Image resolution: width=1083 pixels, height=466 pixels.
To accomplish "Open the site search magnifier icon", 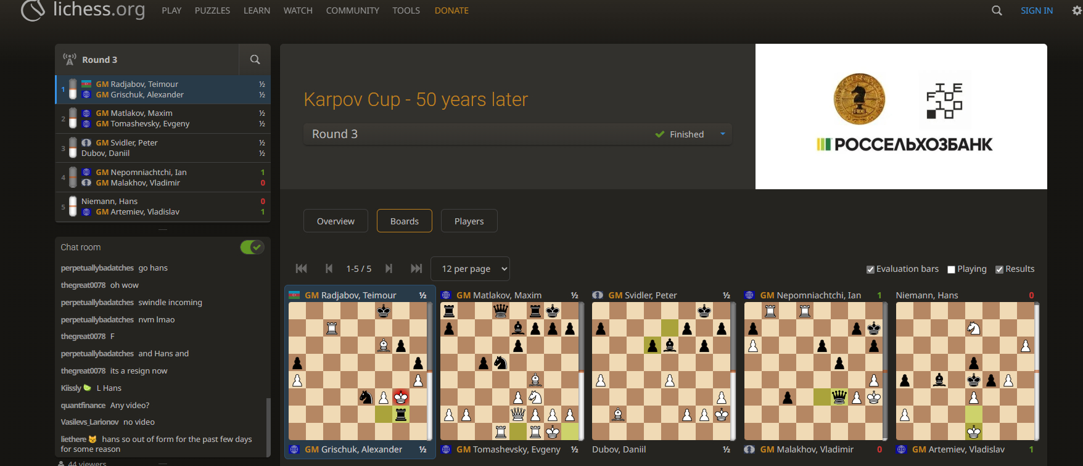I will (x=997, y=10).
